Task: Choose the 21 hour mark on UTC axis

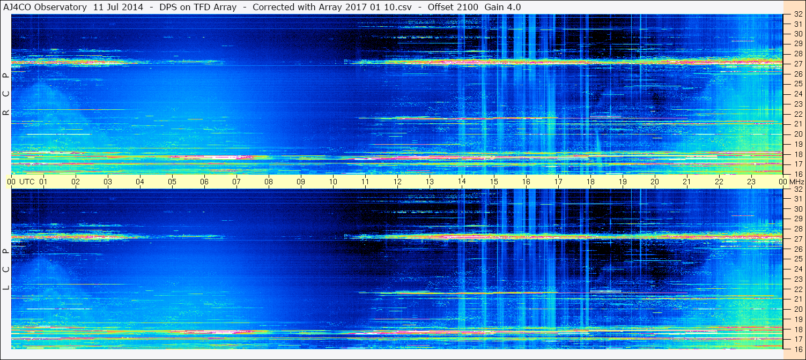Action: coord(687,182)
